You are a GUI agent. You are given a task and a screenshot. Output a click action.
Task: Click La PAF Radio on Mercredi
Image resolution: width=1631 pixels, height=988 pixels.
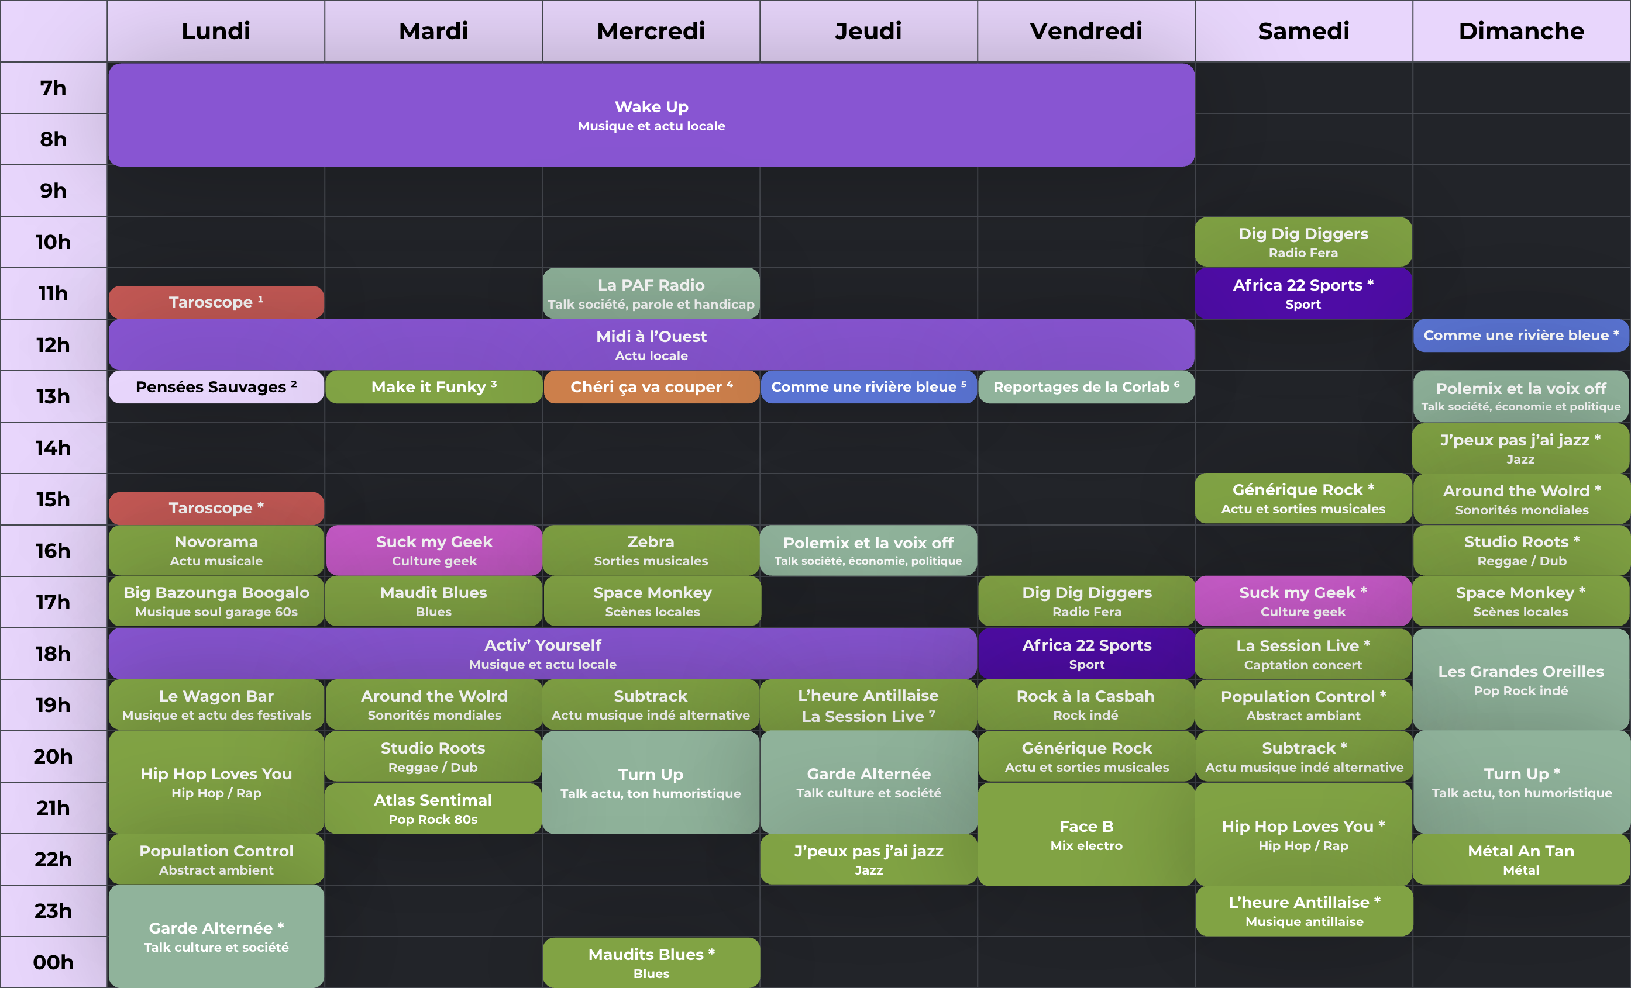pyautogui.click(x=651, y=293)
